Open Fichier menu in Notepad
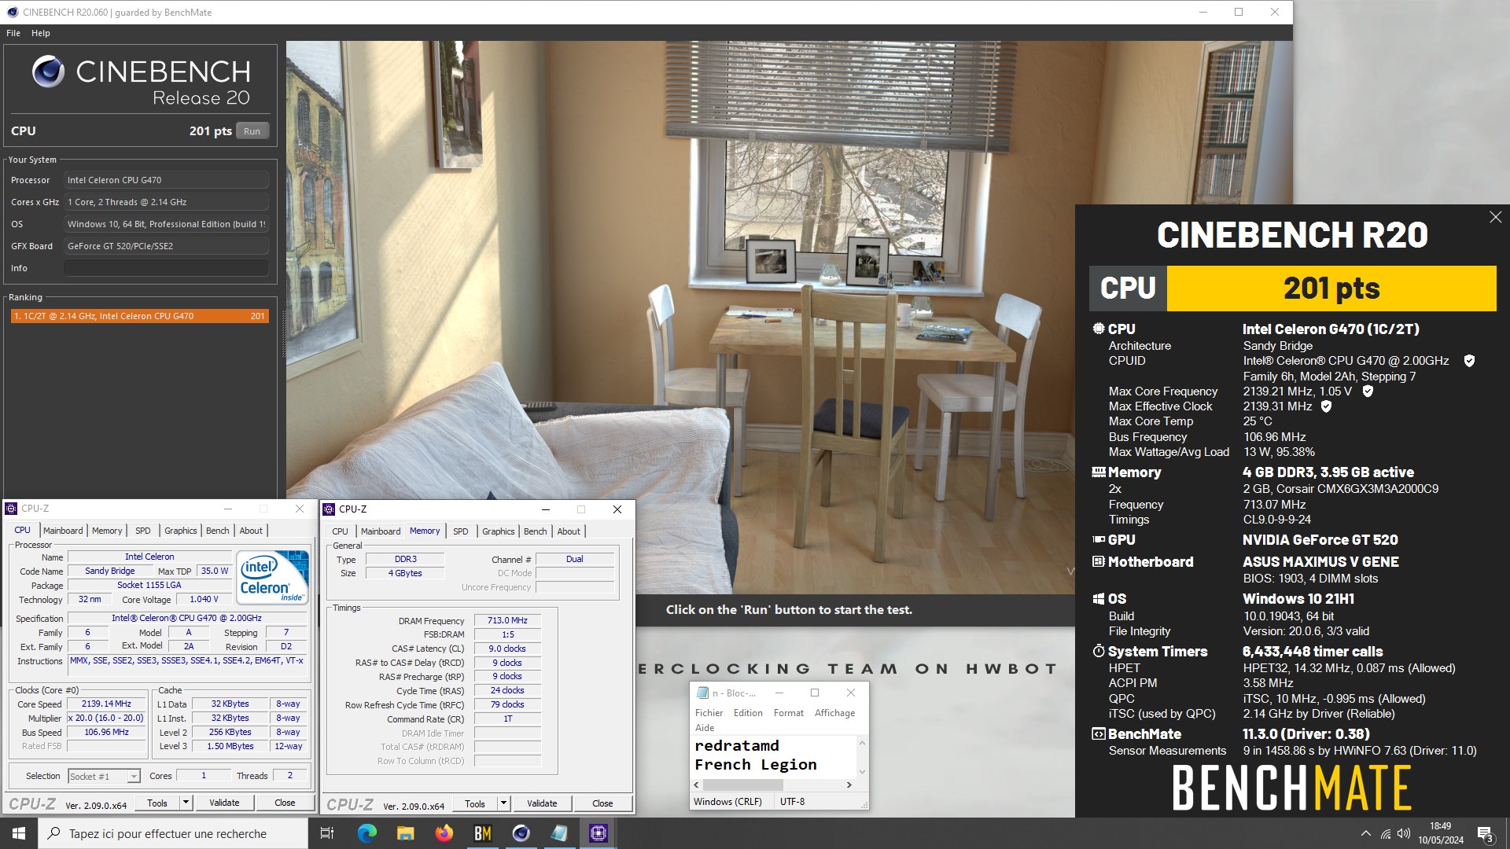The image size is (1510, 849). (709, 713)
